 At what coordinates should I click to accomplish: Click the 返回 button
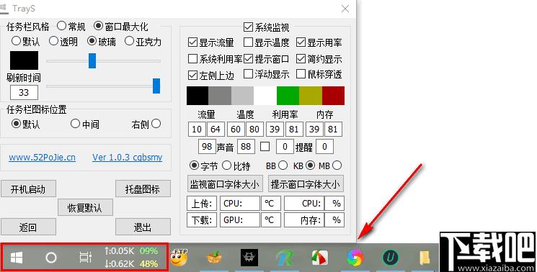(28, 227)
